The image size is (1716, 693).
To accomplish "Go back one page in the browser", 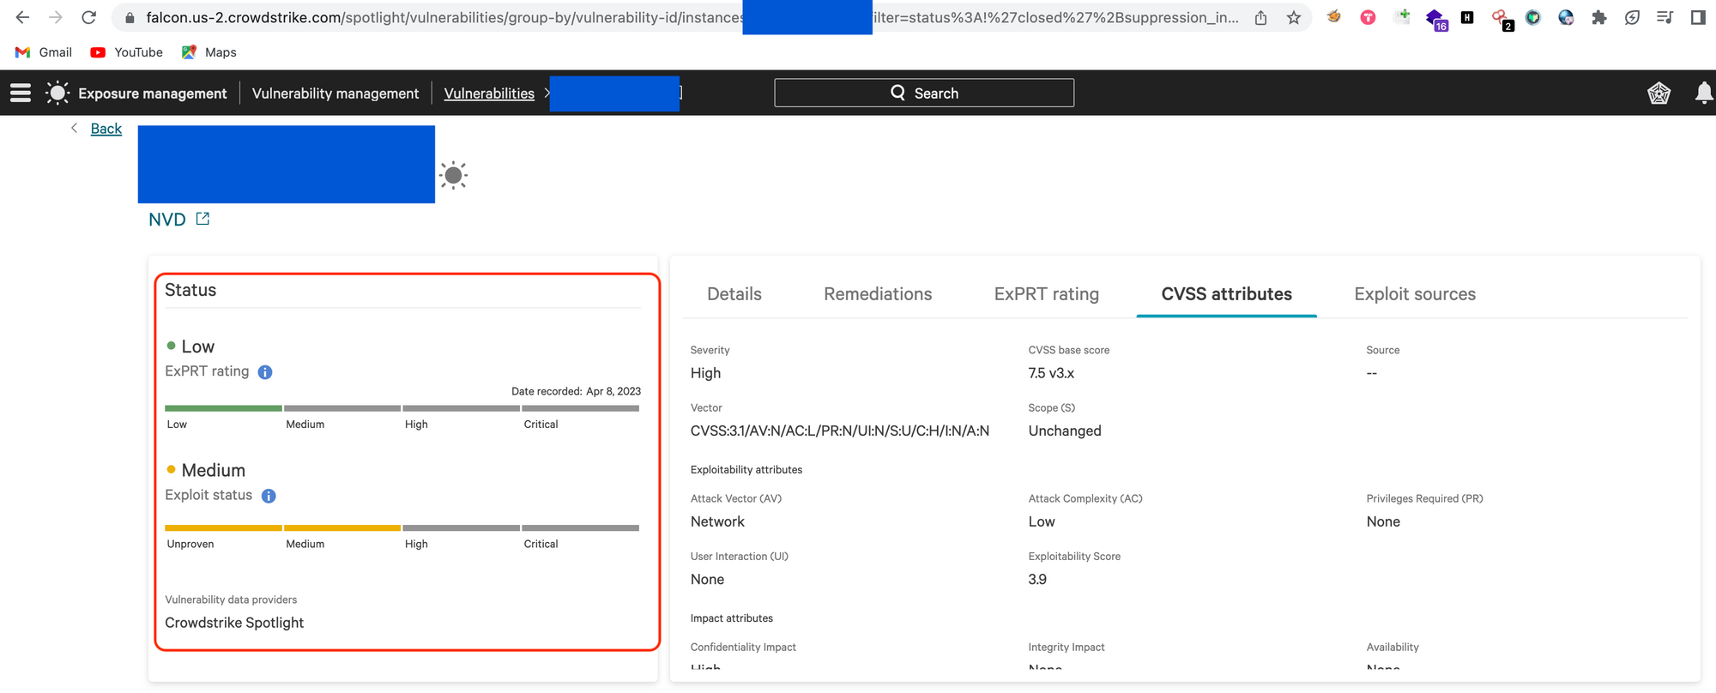I will tap(23, 17).
